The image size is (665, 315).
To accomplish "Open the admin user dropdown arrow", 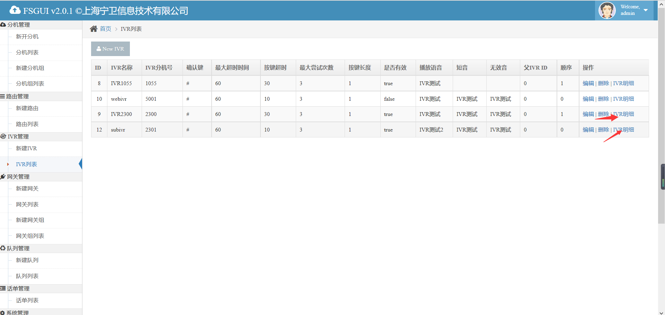I will pos(646,10).
